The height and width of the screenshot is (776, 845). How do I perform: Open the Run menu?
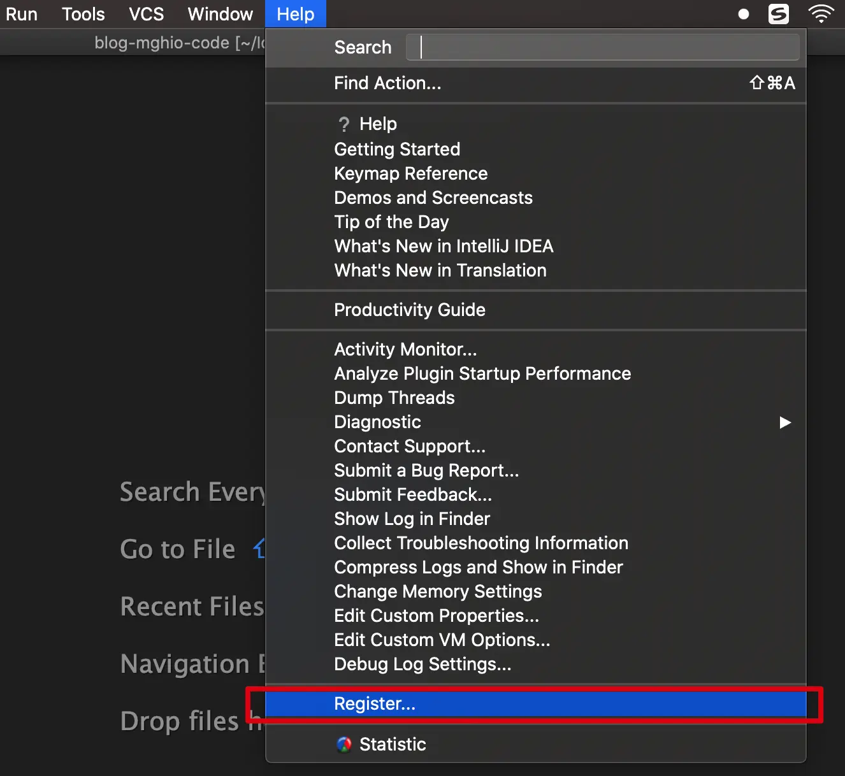pyautogui.click(x=22, y=14)
